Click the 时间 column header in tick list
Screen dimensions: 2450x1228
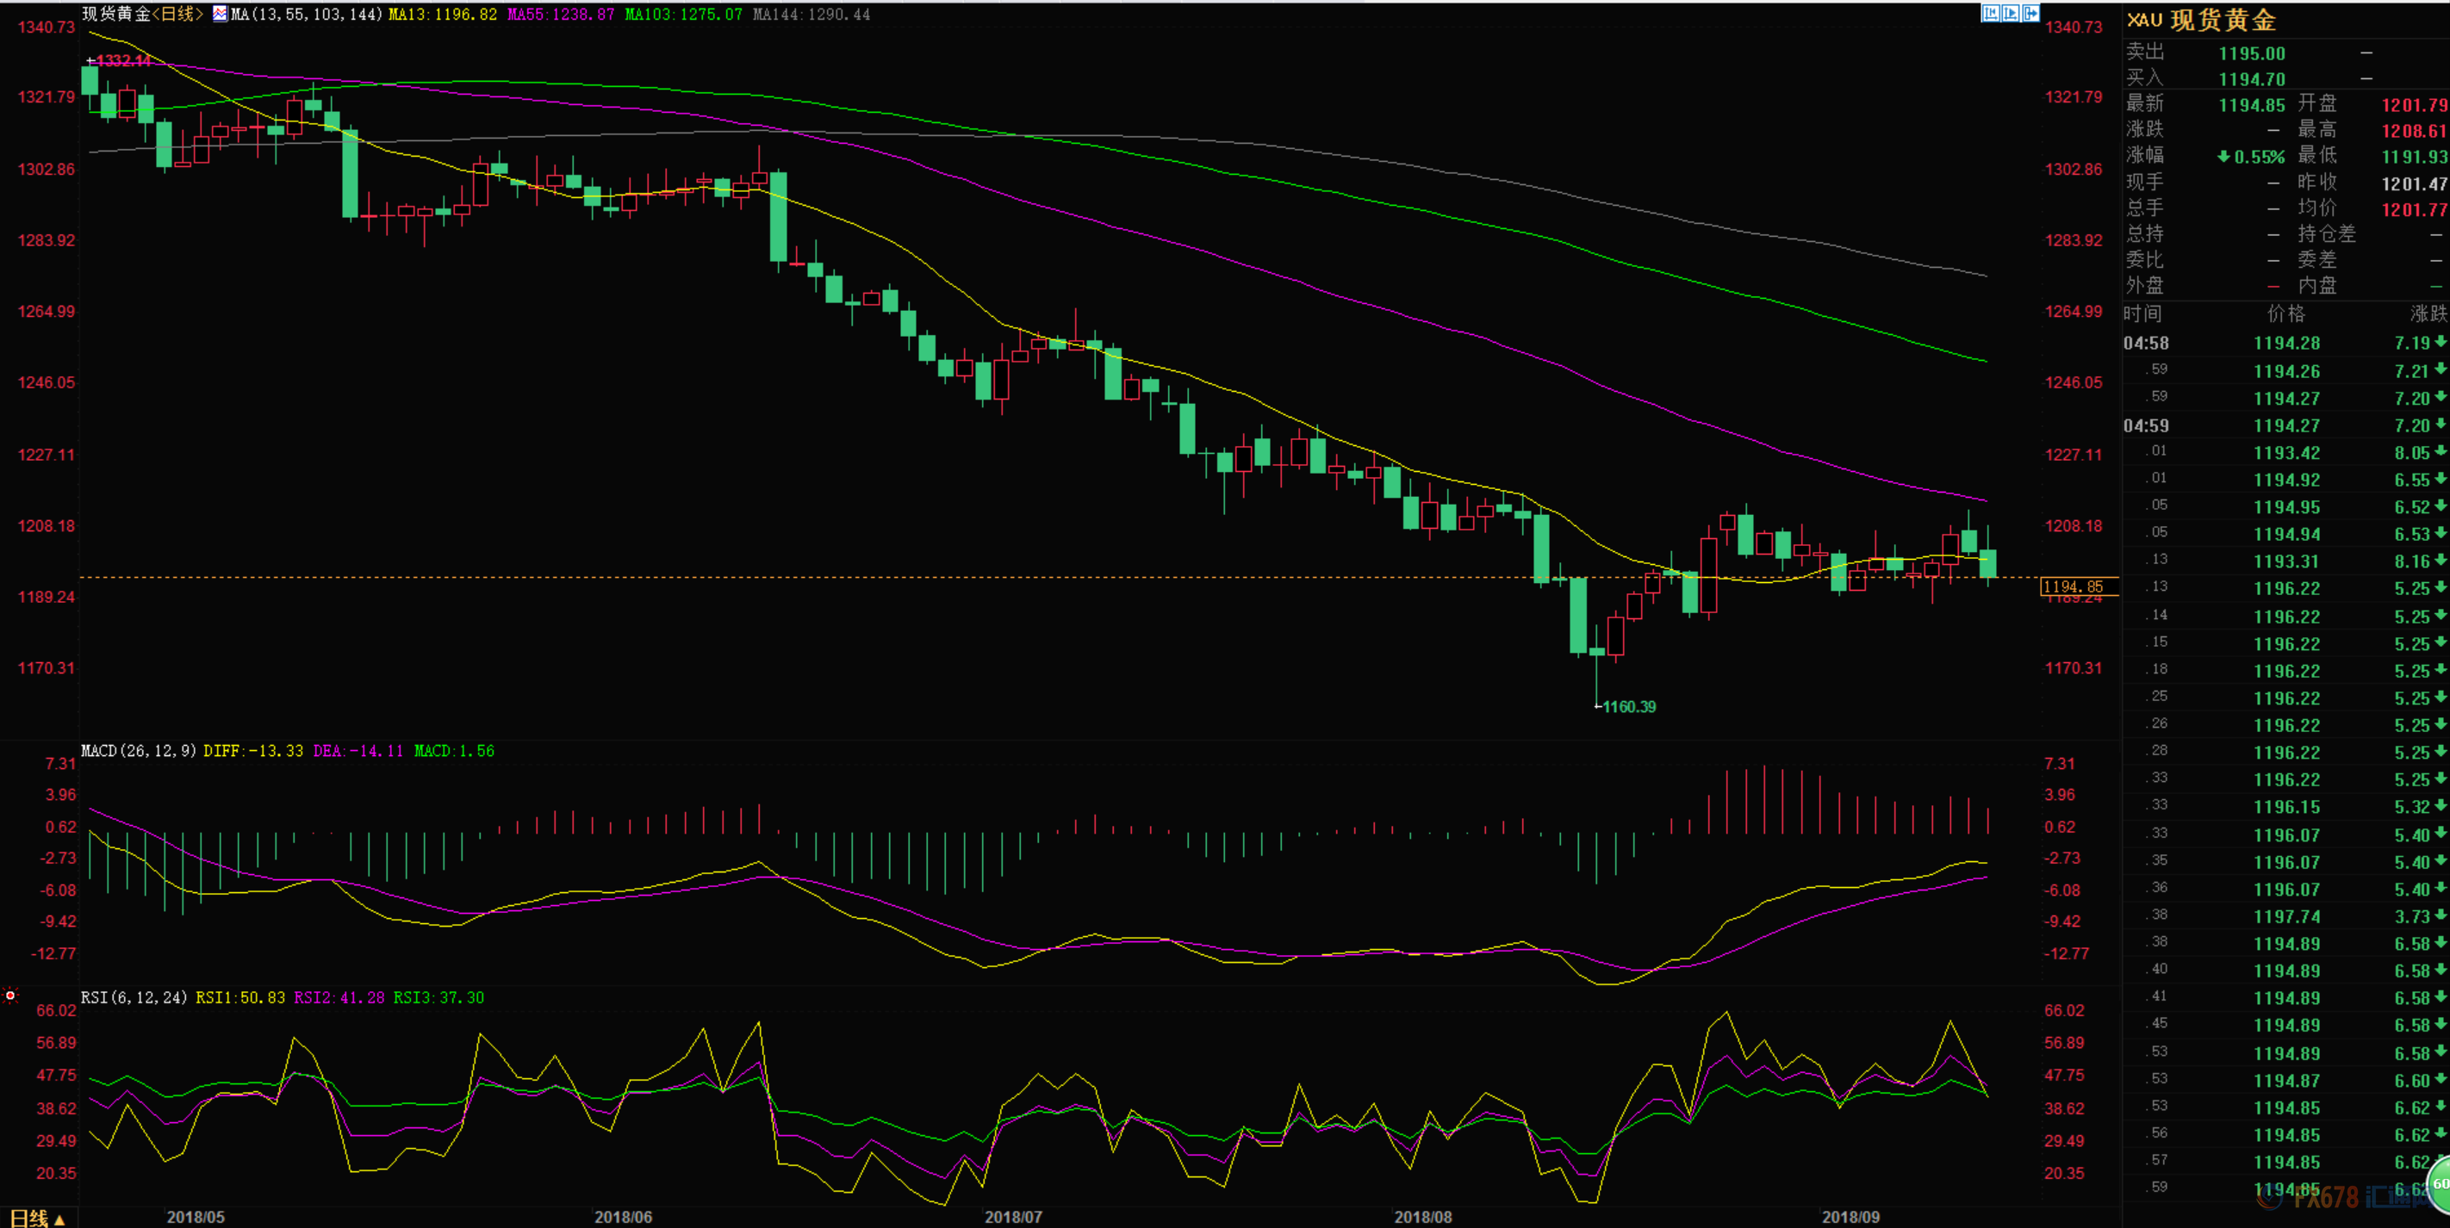point(2142,313)
